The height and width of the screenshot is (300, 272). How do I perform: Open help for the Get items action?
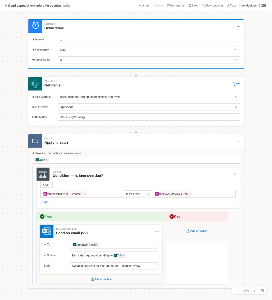234,83
